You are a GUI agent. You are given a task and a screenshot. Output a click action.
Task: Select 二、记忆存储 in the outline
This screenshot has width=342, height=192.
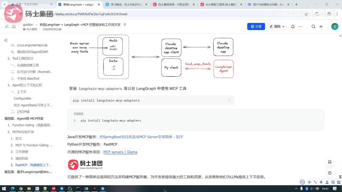[20, 112]
